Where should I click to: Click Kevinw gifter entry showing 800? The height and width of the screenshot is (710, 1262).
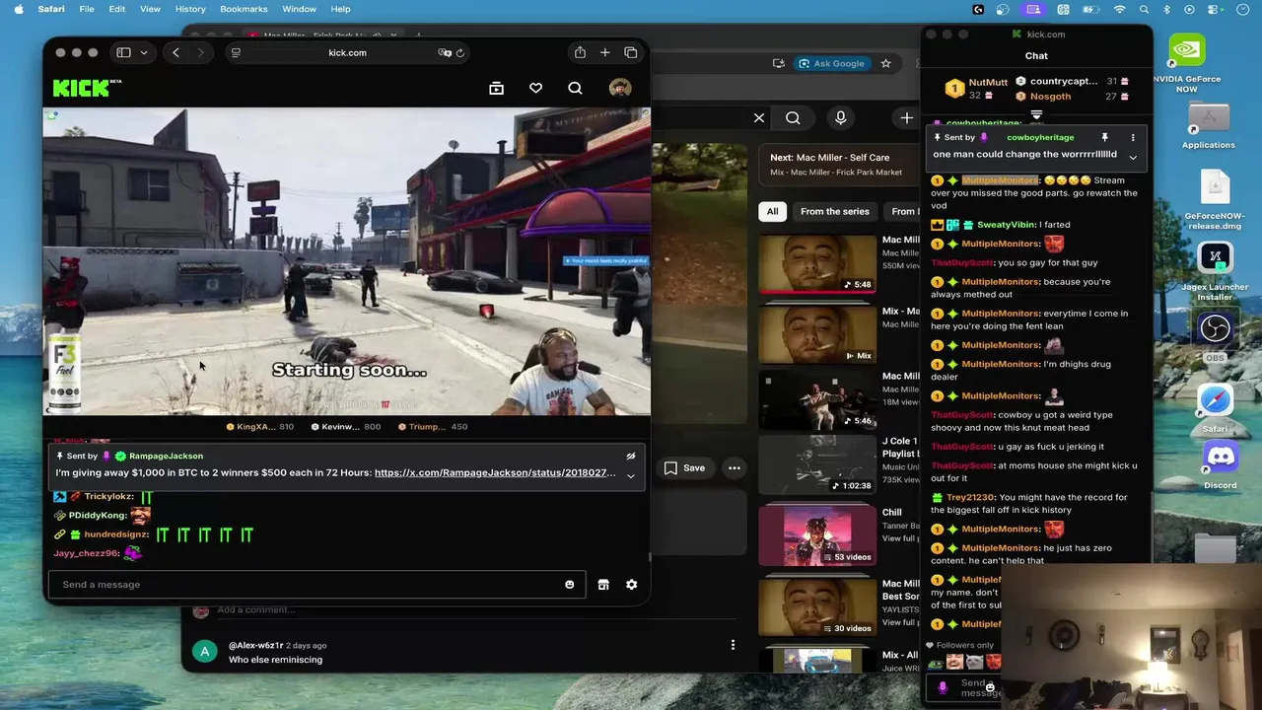click(x=346, y=427)
